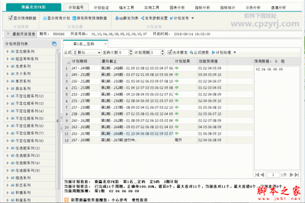Click the 公式搜索 magnifier icon
The image size is (305, 203).
coord(192,52)
